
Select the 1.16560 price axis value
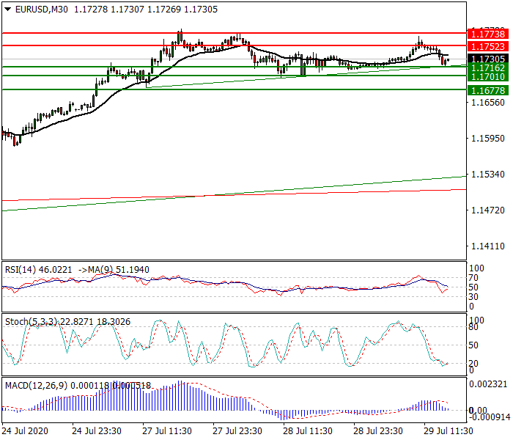(488, 103)
